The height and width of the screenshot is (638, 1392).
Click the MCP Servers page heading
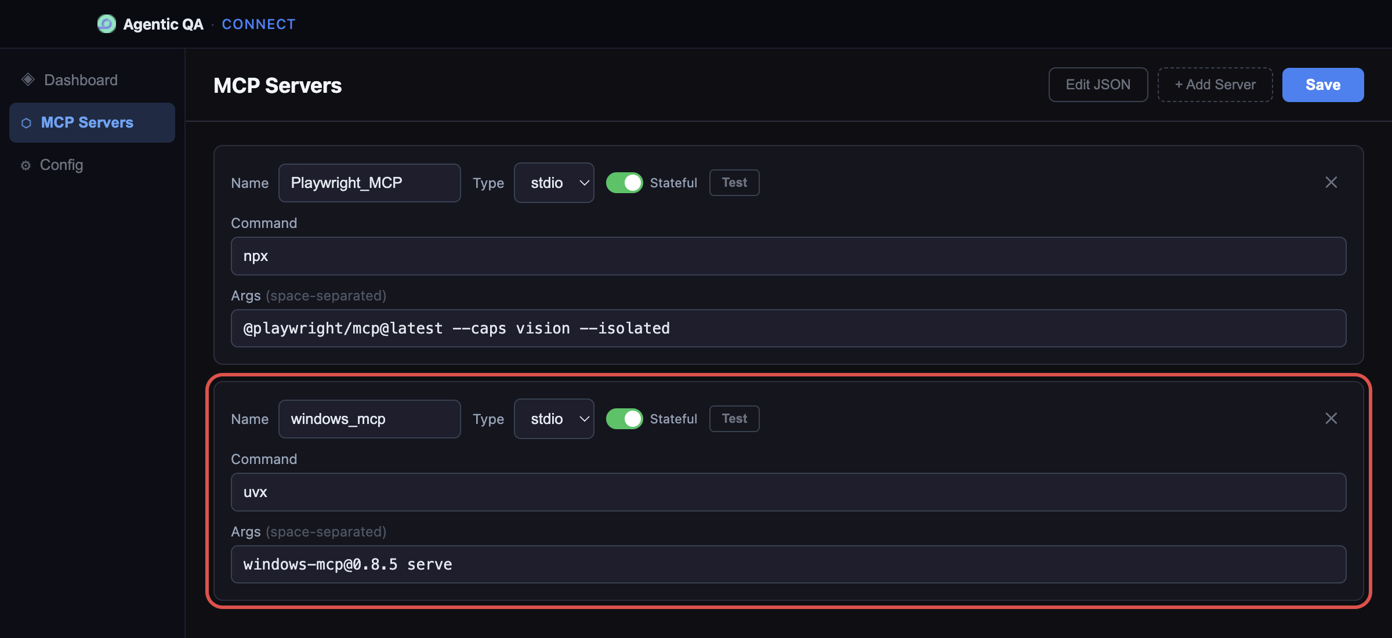[277, 86]
